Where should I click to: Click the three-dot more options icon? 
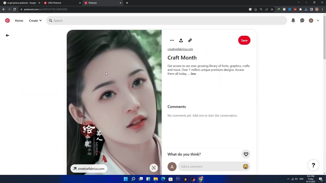pyautogui.click(x=172, y=40)
